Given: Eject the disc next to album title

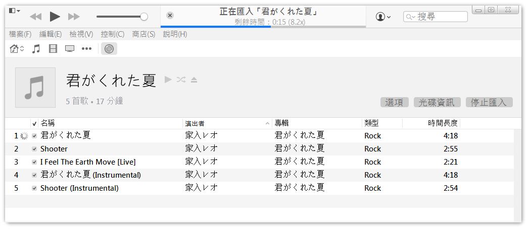Looking at the screenshot, I should [x=194, y=80].
